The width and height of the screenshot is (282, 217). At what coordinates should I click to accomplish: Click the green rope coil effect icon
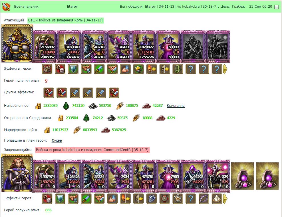(178, 69)
